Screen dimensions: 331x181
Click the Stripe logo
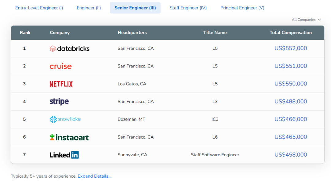[x=59, y=102]
